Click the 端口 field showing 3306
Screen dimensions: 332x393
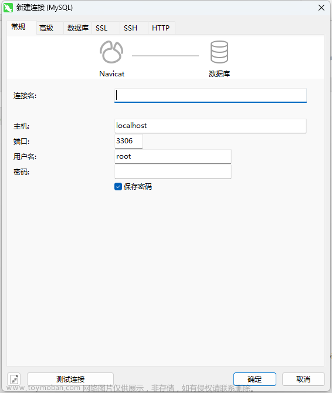pos(128,141)
